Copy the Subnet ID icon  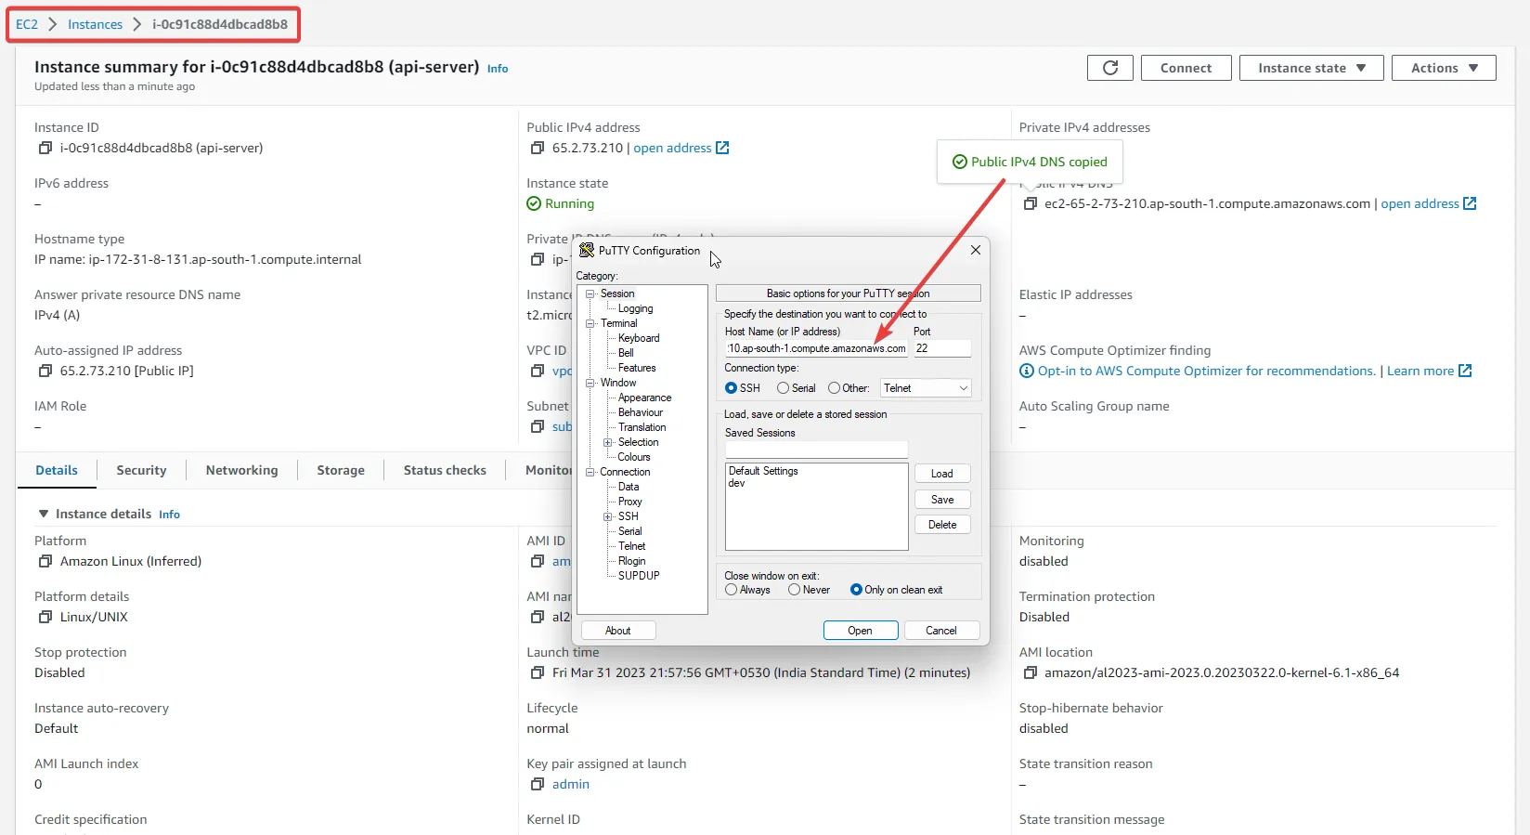coord(537,426)
